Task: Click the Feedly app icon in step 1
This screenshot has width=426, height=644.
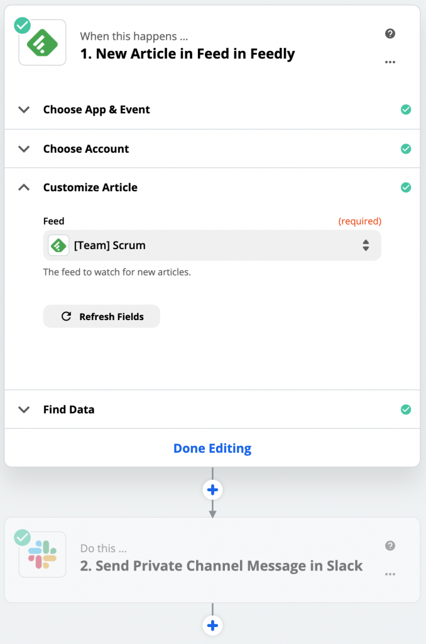Action: coord(43,42)
